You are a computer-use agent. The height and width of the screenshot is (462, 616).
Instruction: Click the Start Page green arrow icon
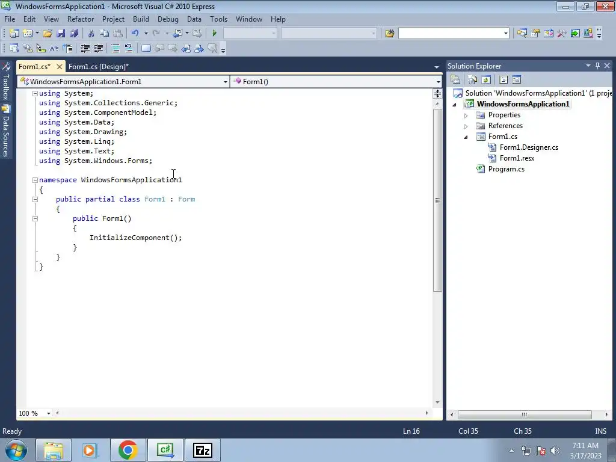tap(575, 34)
